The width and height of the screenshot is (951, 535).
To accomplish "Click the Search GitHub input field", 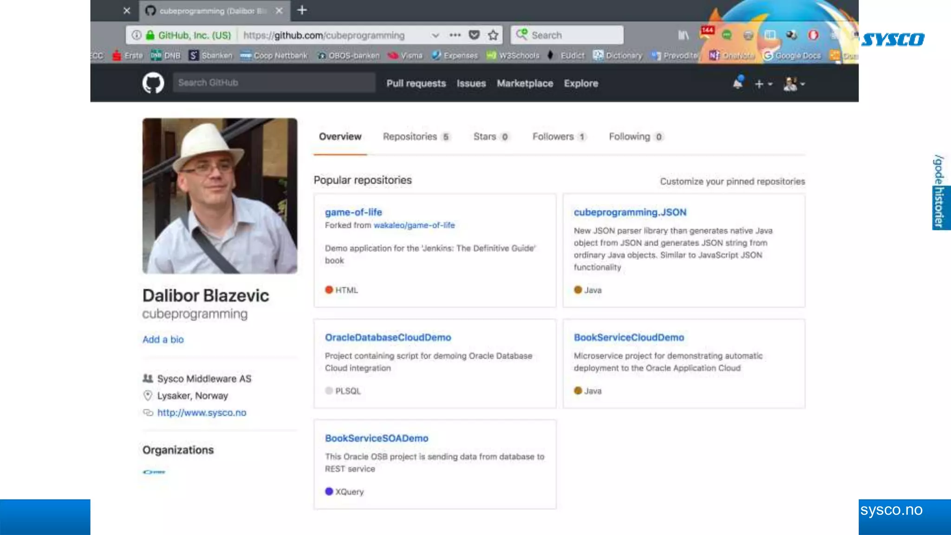I will tap(274, 83).
